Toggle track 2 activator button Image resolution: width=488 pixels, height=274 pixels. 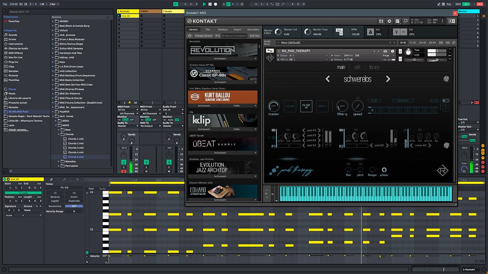(x=146, y=162)
